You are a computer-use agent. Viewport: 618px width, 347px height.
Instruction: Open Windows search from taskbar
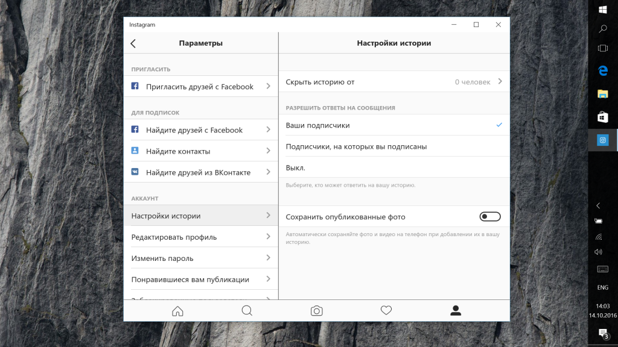(x=603, y=29)
